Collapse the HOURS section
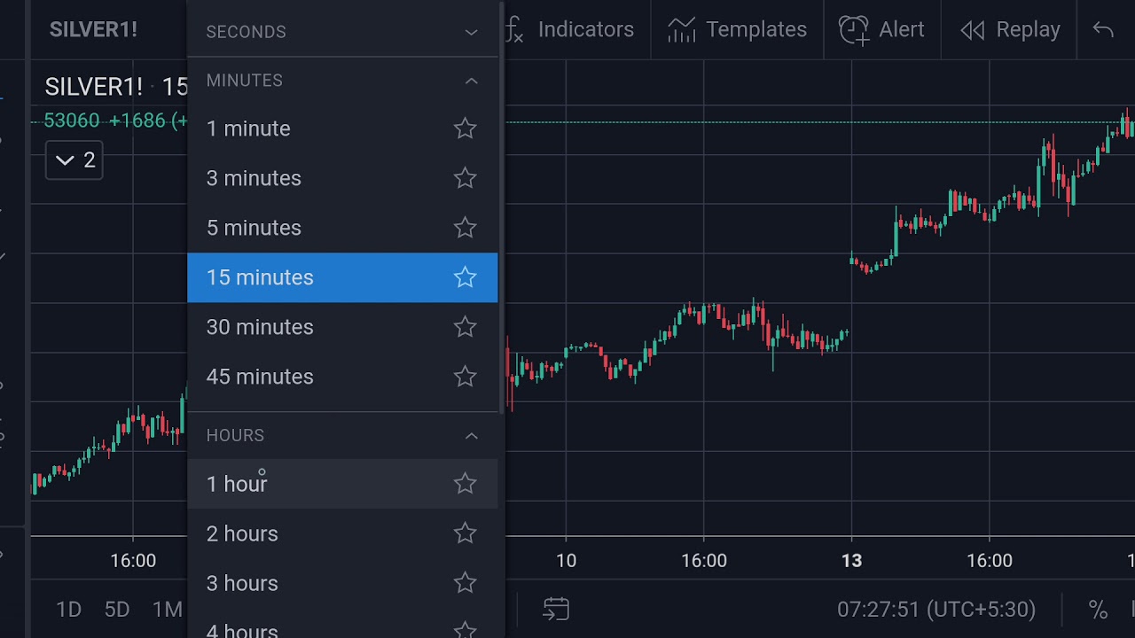Screen dimensions: 1135x638 pyautogui.click(x=471, y=436)
